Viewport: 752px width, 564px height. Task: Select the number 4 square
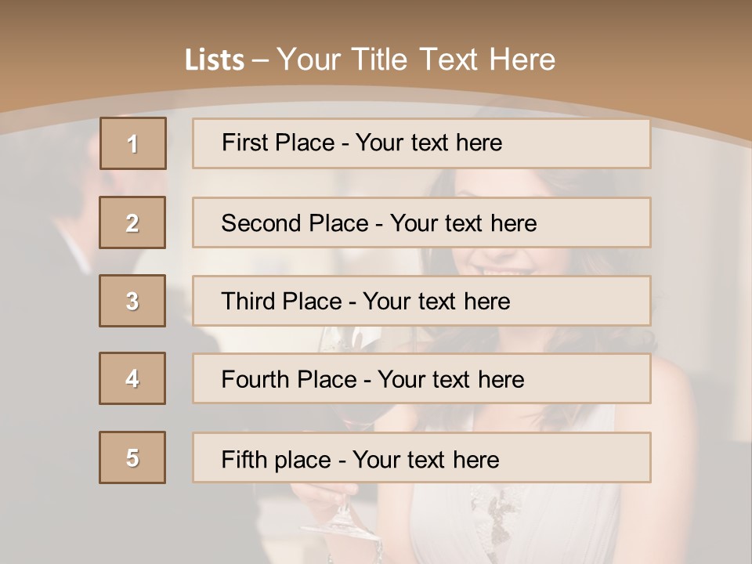(132, 378)
